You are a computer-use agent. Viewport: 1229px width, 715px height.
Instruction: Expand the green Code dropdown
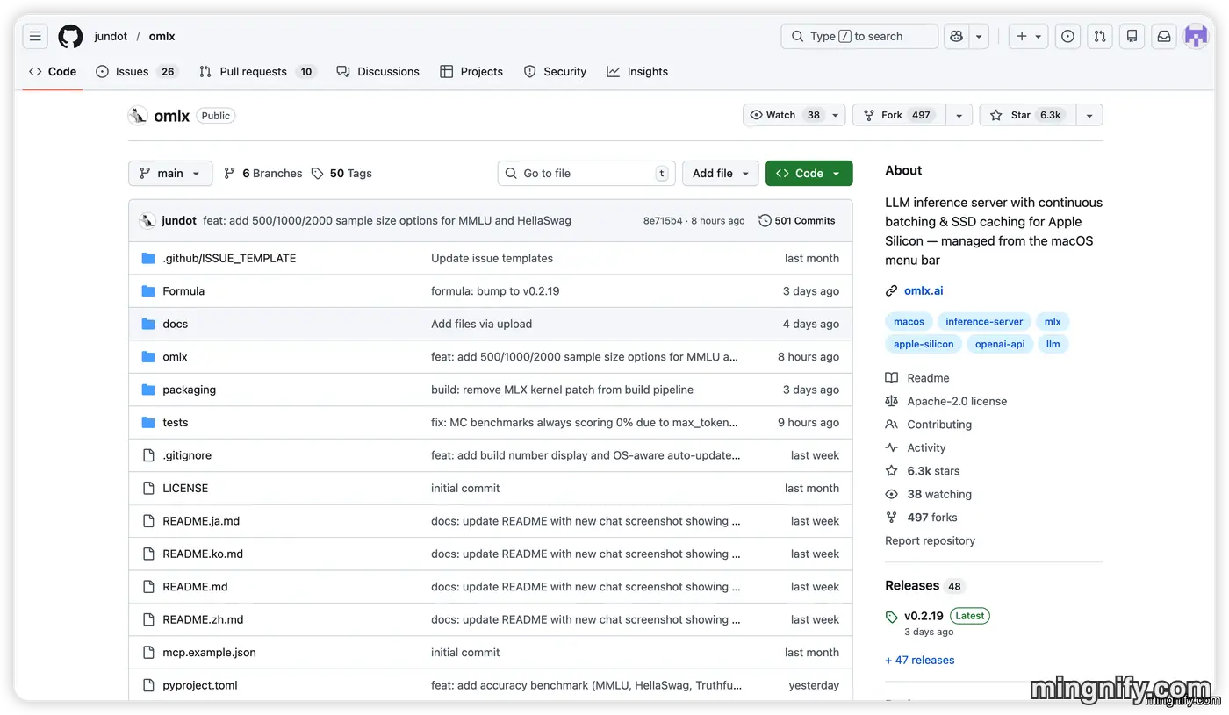809,174
